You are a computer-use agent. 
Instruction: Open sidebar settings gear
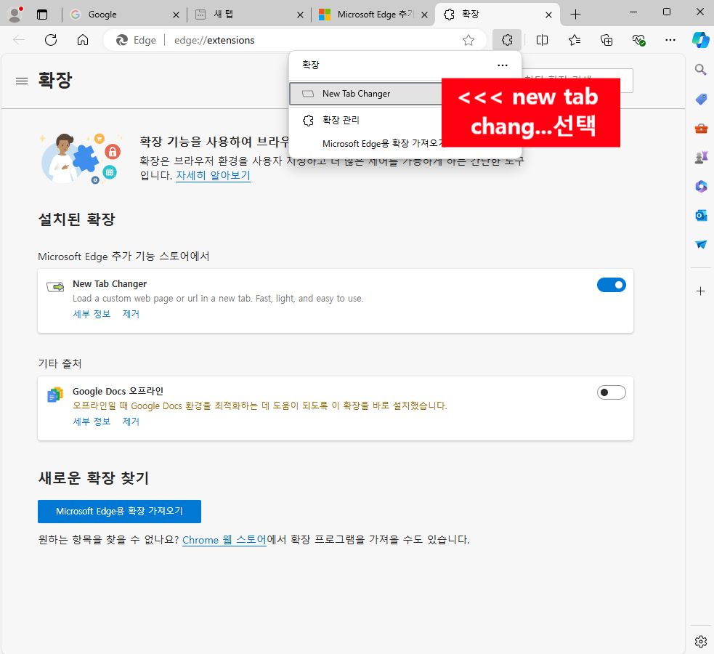(x=701, y=642)
